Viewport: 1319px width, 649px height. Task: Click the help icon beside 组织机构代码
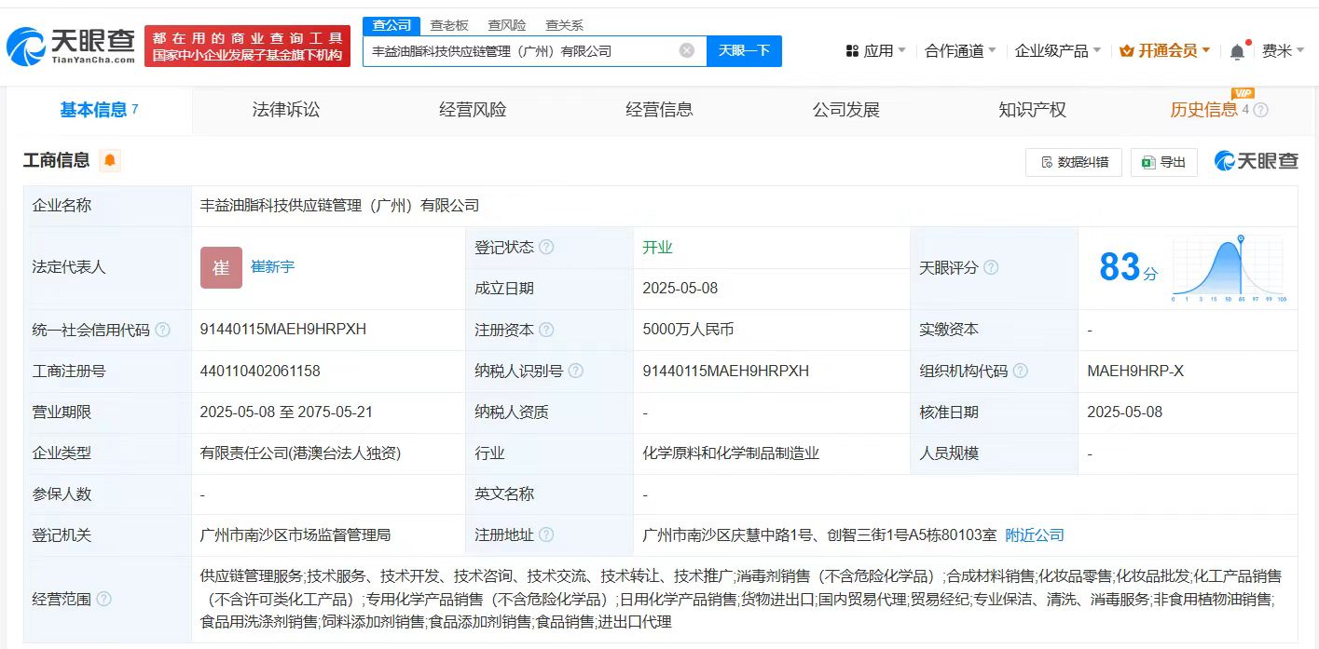[1021, 371]
